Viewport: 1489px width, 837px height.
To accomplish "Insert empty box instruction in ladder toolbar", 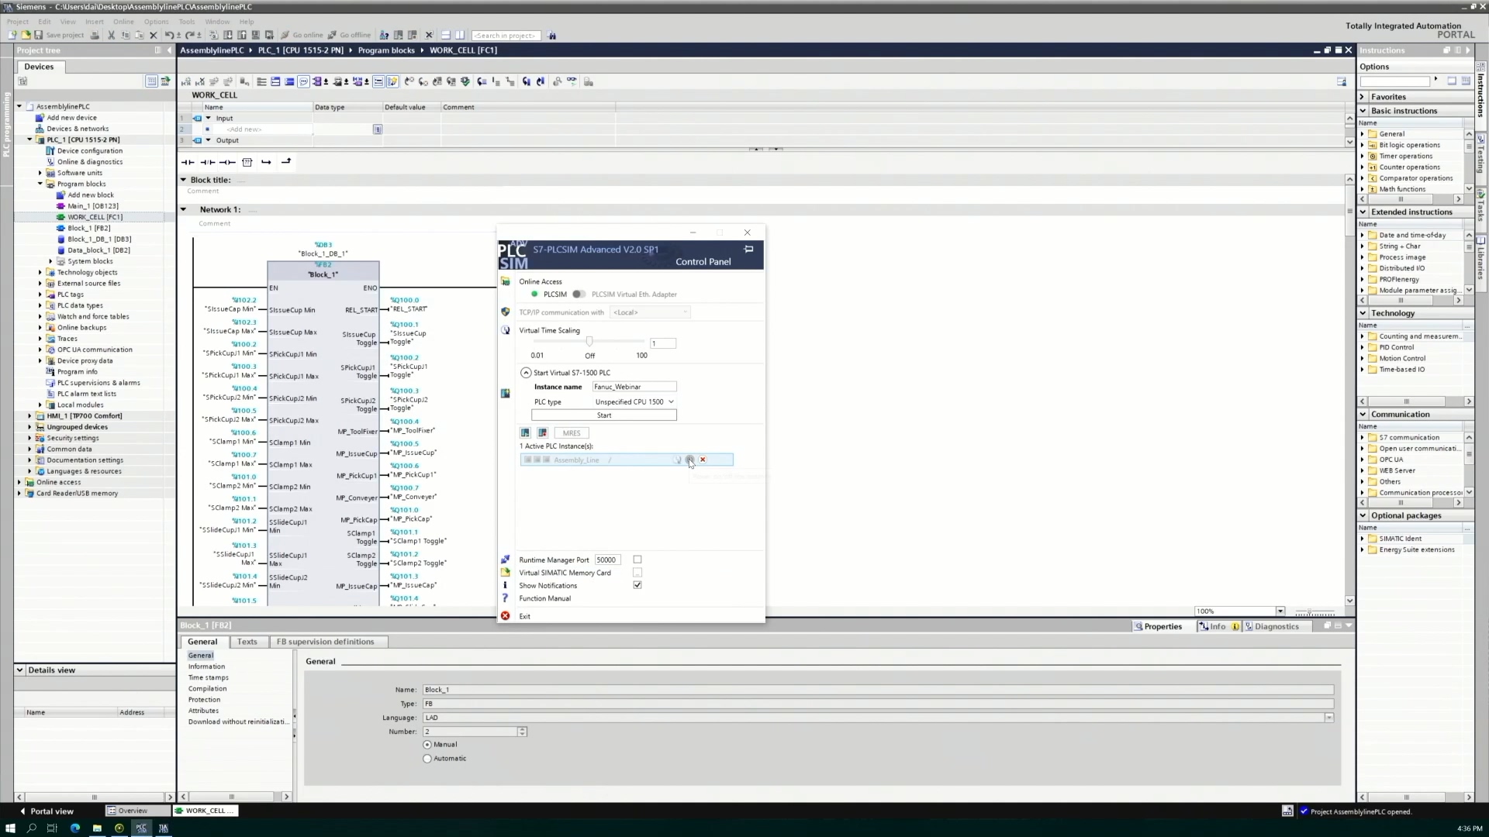I will pyautogui.click(x=247, y=162).
